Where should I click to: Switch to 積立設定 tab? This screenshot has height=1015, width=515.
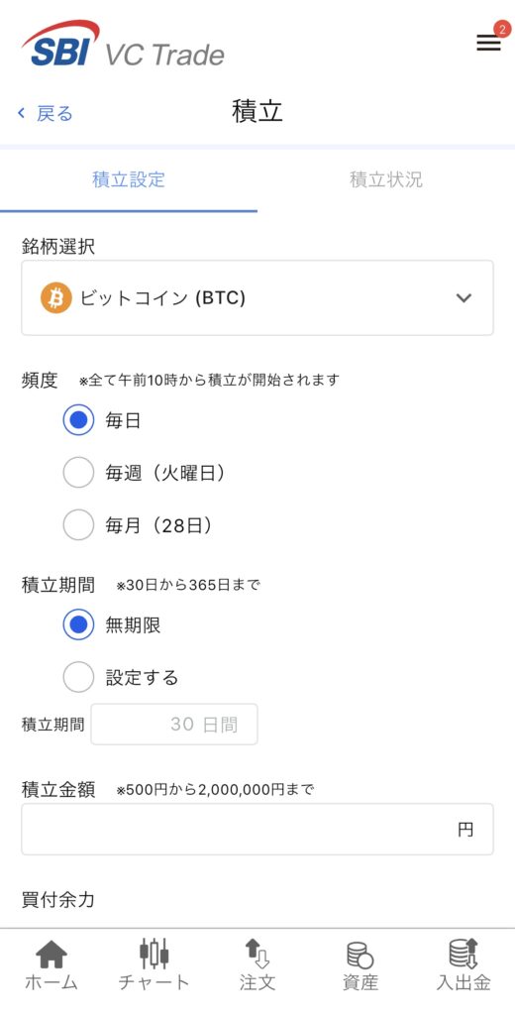[129, 179]
